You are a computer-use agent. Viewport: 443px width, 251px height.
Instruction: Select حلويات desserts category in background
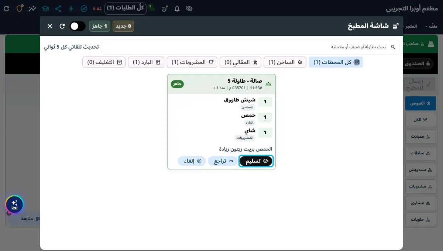pos(420,220)
